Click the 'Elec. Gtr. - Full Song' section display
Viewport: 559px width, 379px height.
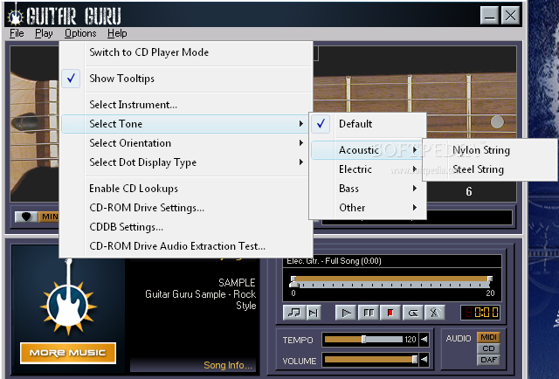click(392, 261)
